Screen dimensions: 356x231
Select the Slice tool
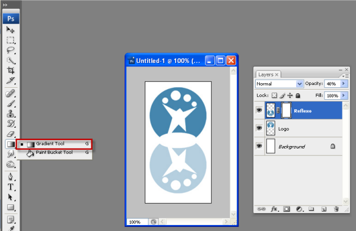[x=11, y=80]
